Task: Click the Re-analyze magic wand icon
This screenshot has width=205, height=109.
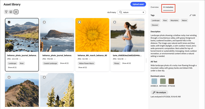Action: (x=154, y=92)
